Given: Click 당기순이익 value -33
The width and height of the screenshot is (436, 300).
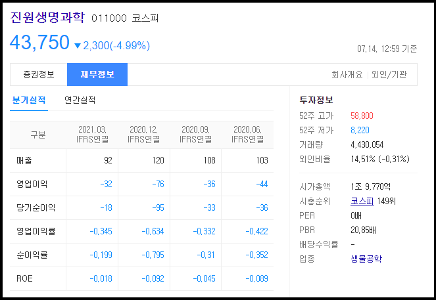Looking at the screenshot, I should (210, 207).
